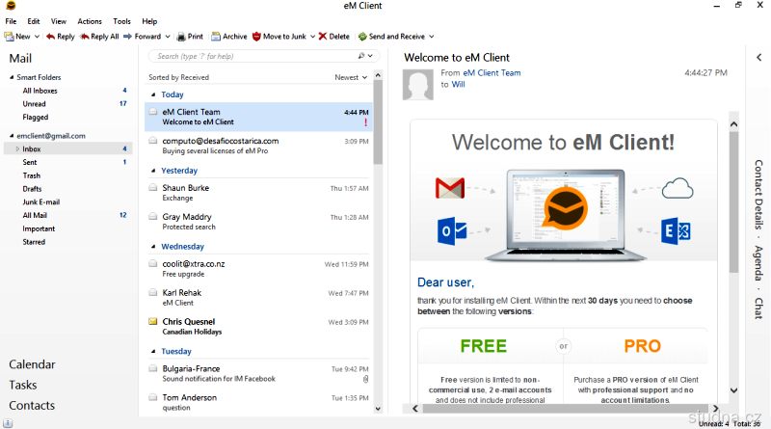Click the info icon in status bar
Image resolution: width=771 pixels, height=429 pixels.
coord(8,423)
